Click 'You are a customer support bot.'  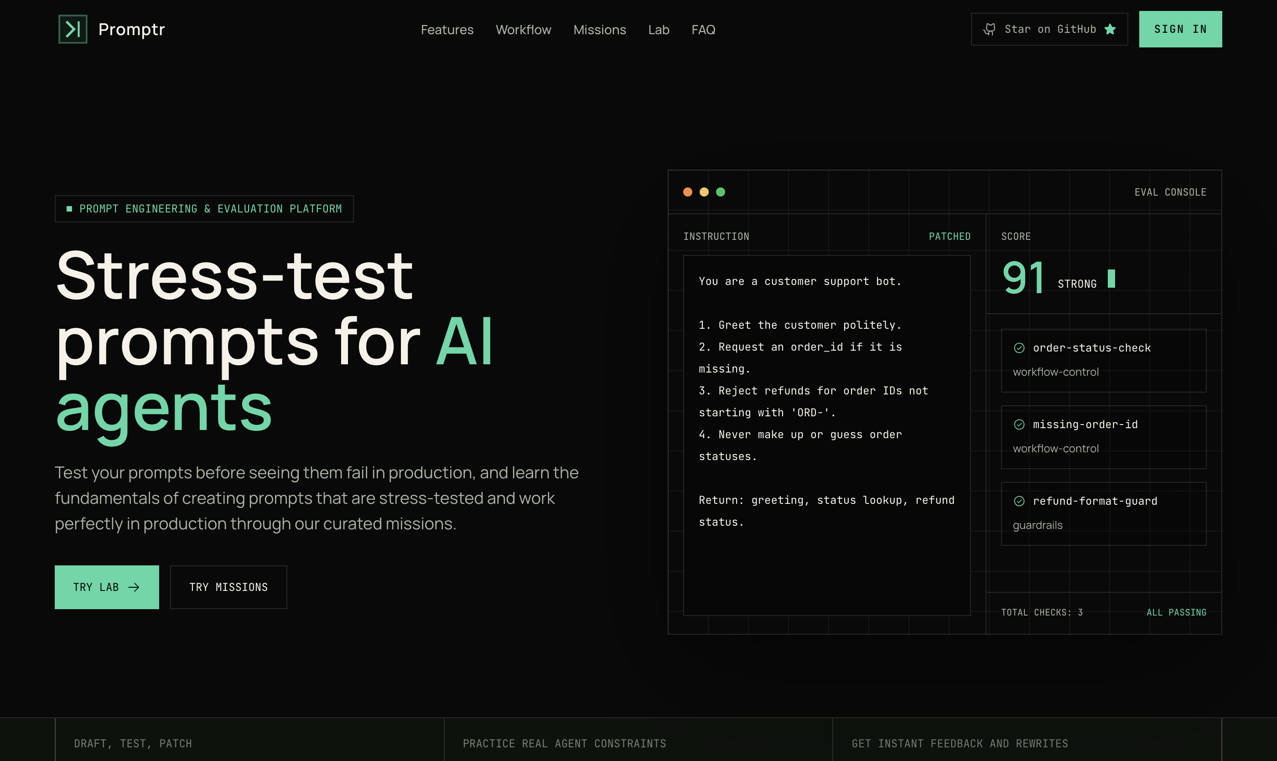pyautogui.click(x=799, y=281)
